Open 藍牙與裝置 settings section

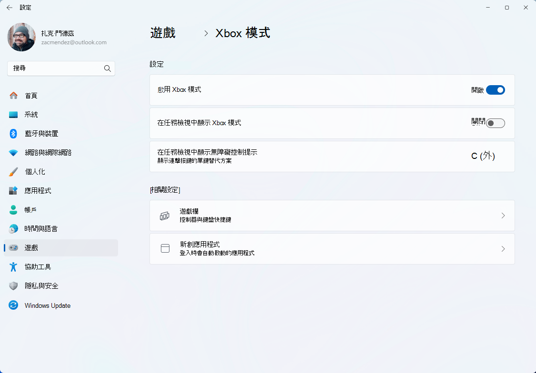61,134
